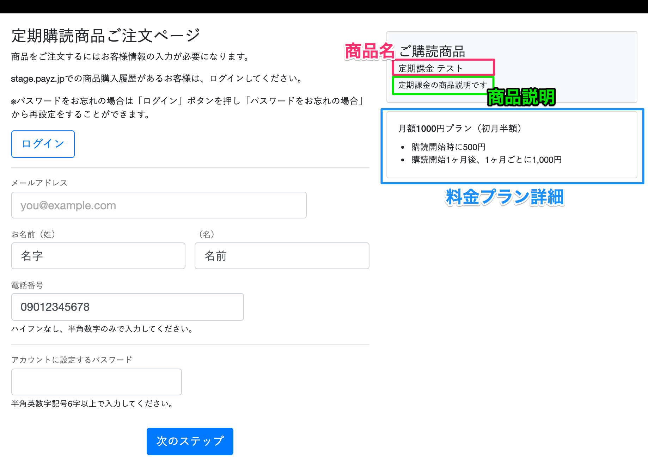Click the blue 料金プラン詳細 annotation label
This screenshot has width=648, height=463.
coord(505,197)
